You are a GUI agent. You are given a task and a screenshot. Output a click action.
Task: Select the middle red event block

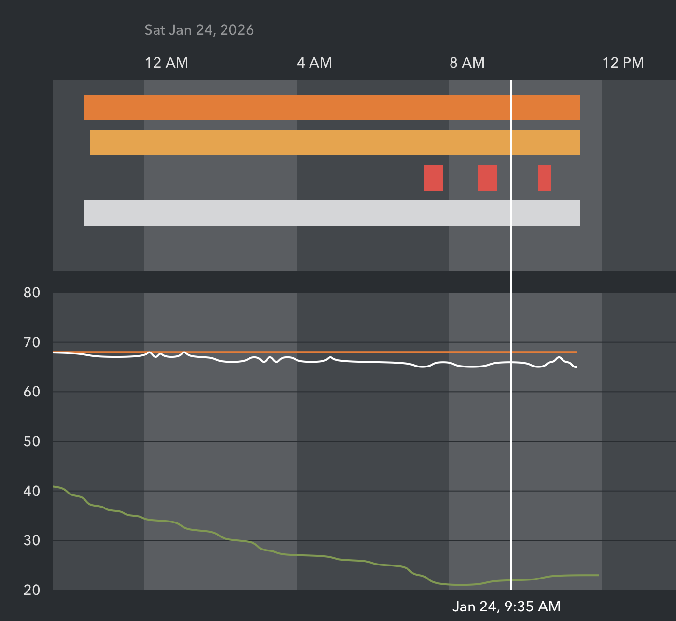click(x=487, y=178)
